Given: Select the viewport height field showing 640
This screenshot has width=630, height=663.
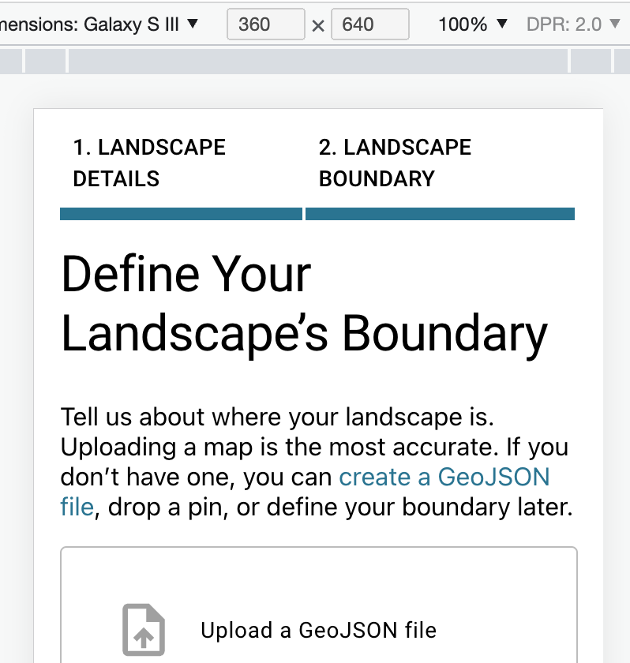Looking at the screenshot, I should pyautogui.click(x=369, y=24).
